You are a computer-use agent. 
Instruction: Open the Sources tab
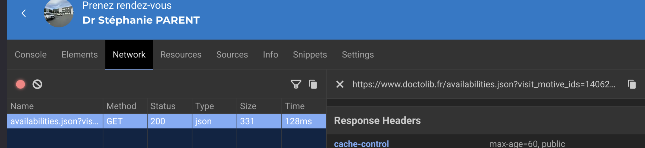232,55
